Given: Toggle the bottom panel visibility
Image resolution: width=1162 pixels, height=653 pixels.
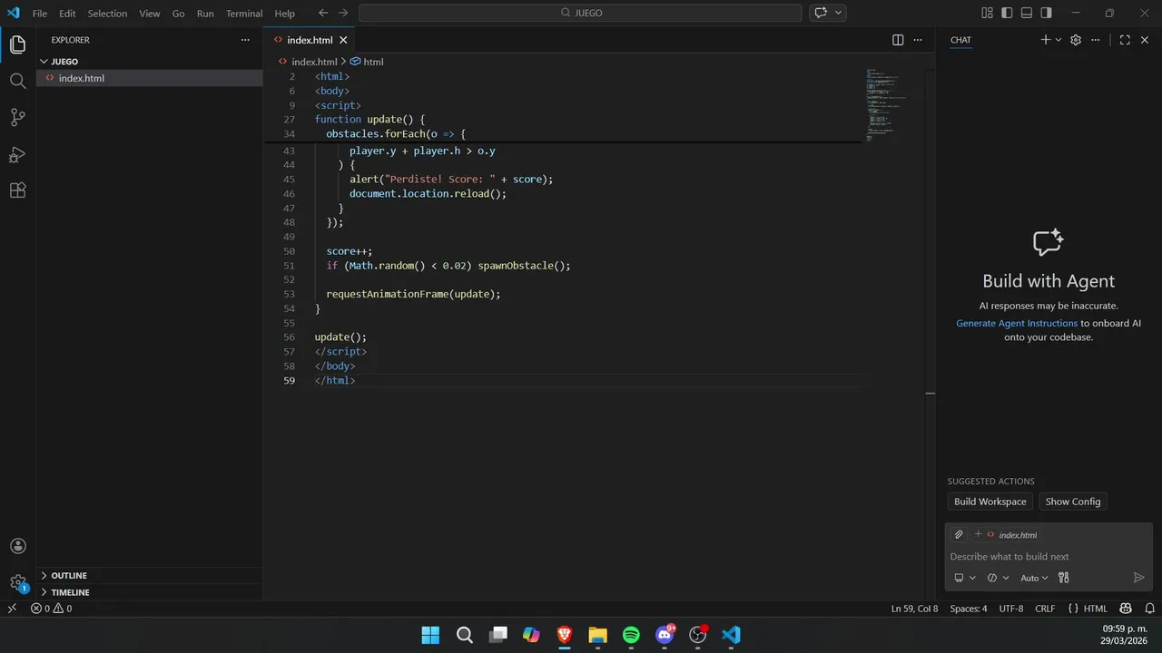Looking at the screenshot, I should coord(1027,13).
